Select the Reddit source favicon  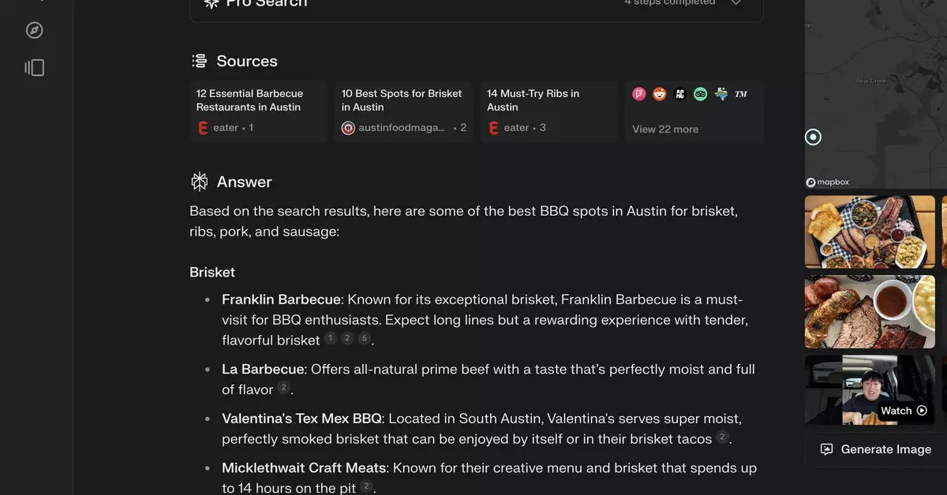tap(659, 93)
